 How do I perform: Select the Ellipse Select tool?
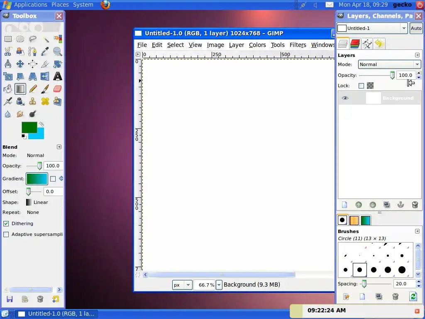(20, 39)
